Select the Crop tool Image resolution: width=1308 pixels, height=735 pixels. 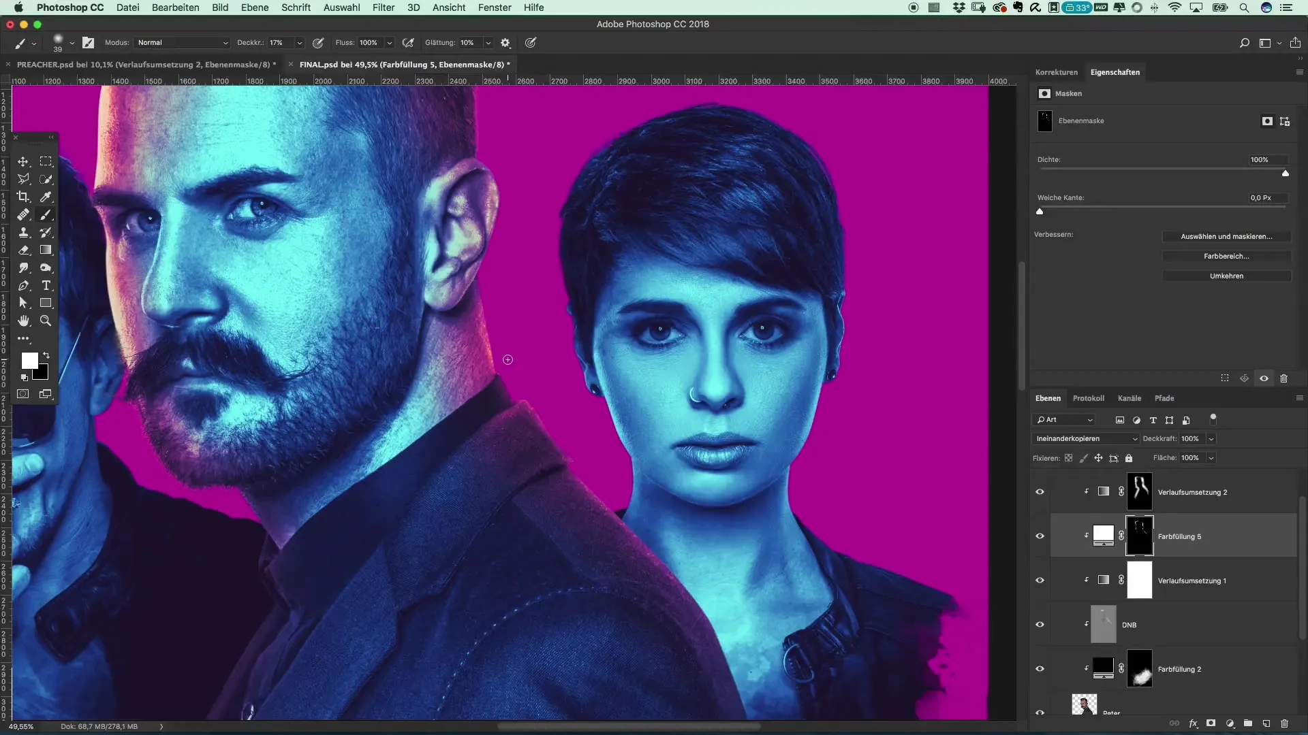coord(23,197)
